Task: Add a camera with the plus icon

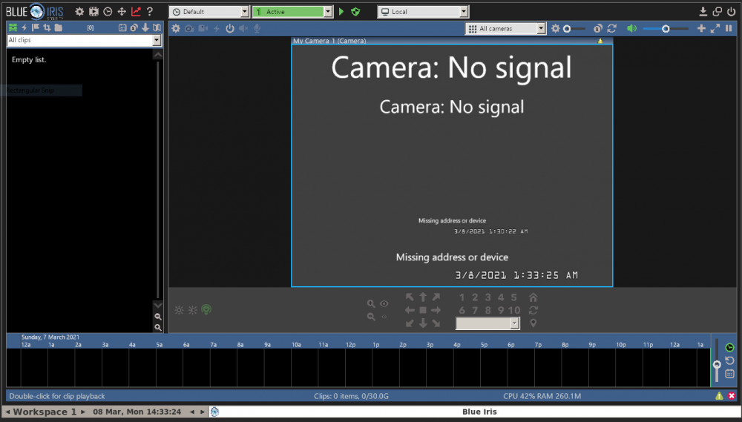Action: (701, 28)
